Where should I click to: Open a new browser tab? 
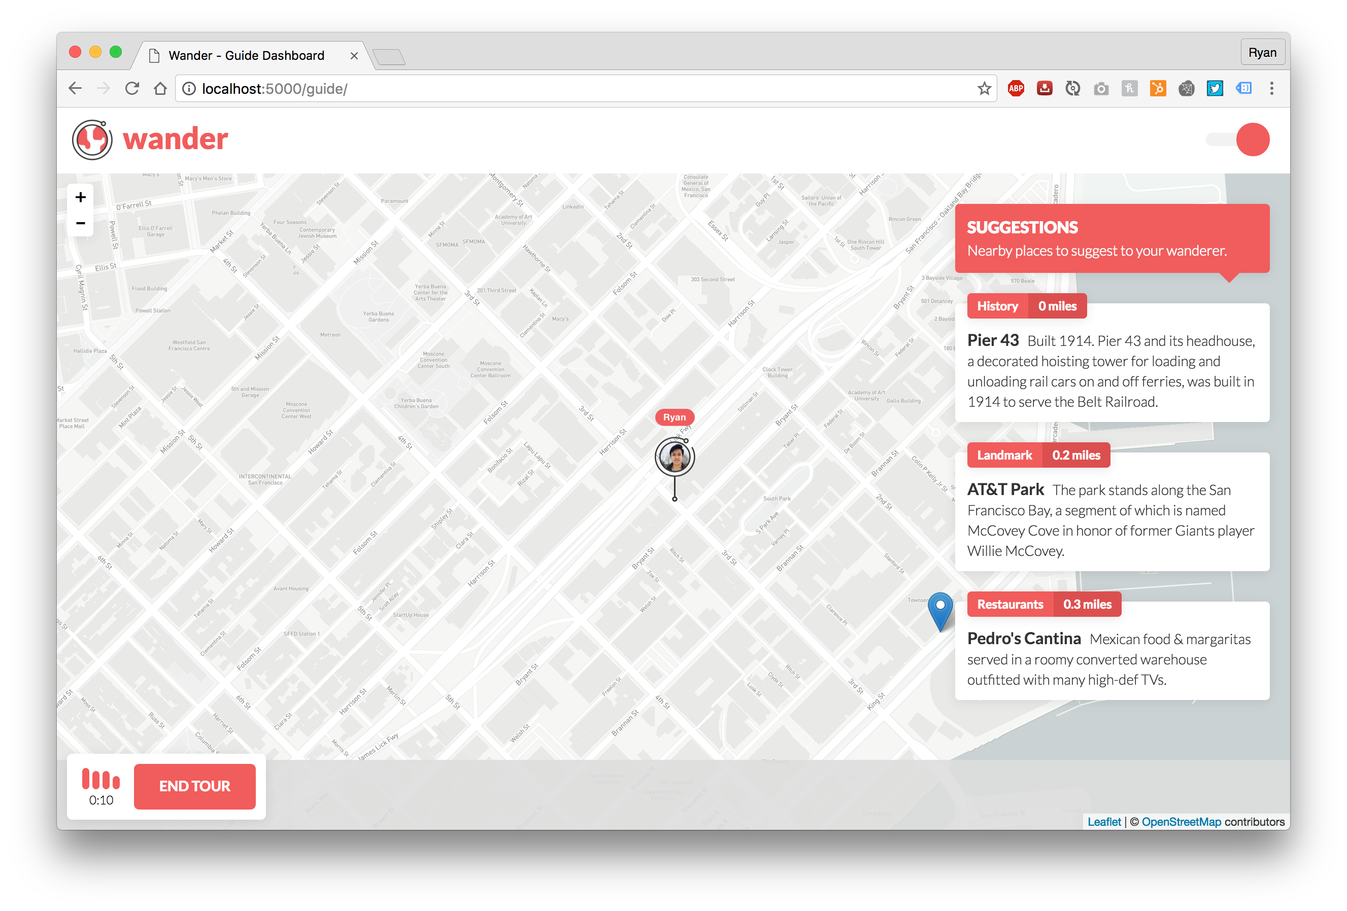(x=389, y=57)
